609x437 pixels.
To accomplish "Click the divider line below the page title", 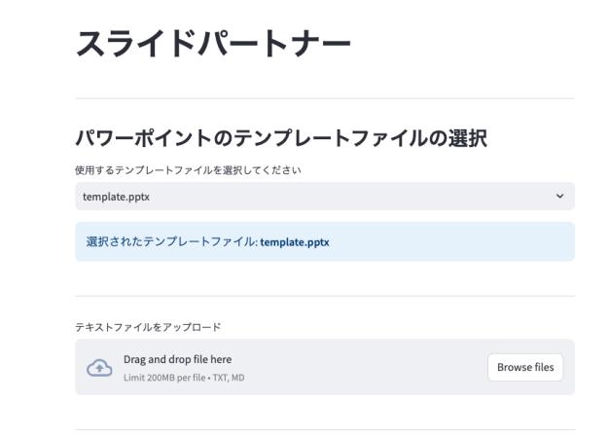I will click(324, 98).
